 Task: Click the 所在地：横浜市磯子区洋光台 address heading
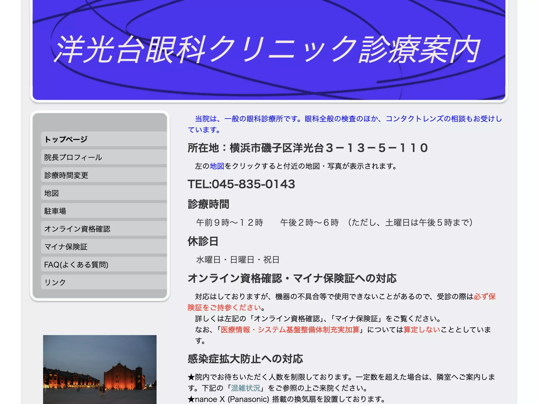[x=308, y=148]
